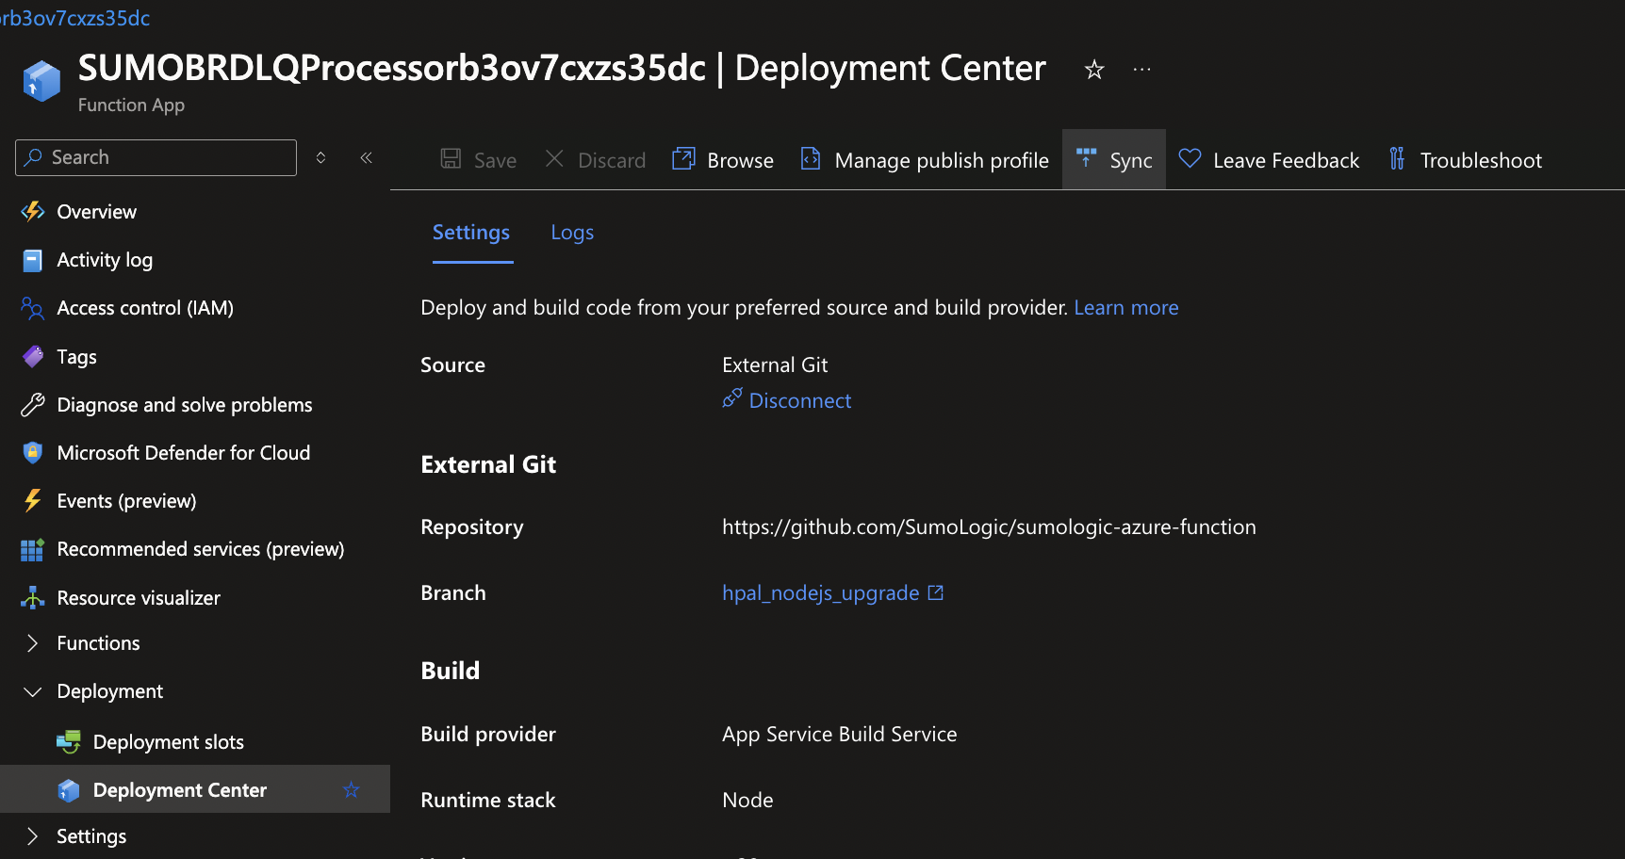Collapse the Deployment section
This screenshot has height=859, width=1625.
31,690
